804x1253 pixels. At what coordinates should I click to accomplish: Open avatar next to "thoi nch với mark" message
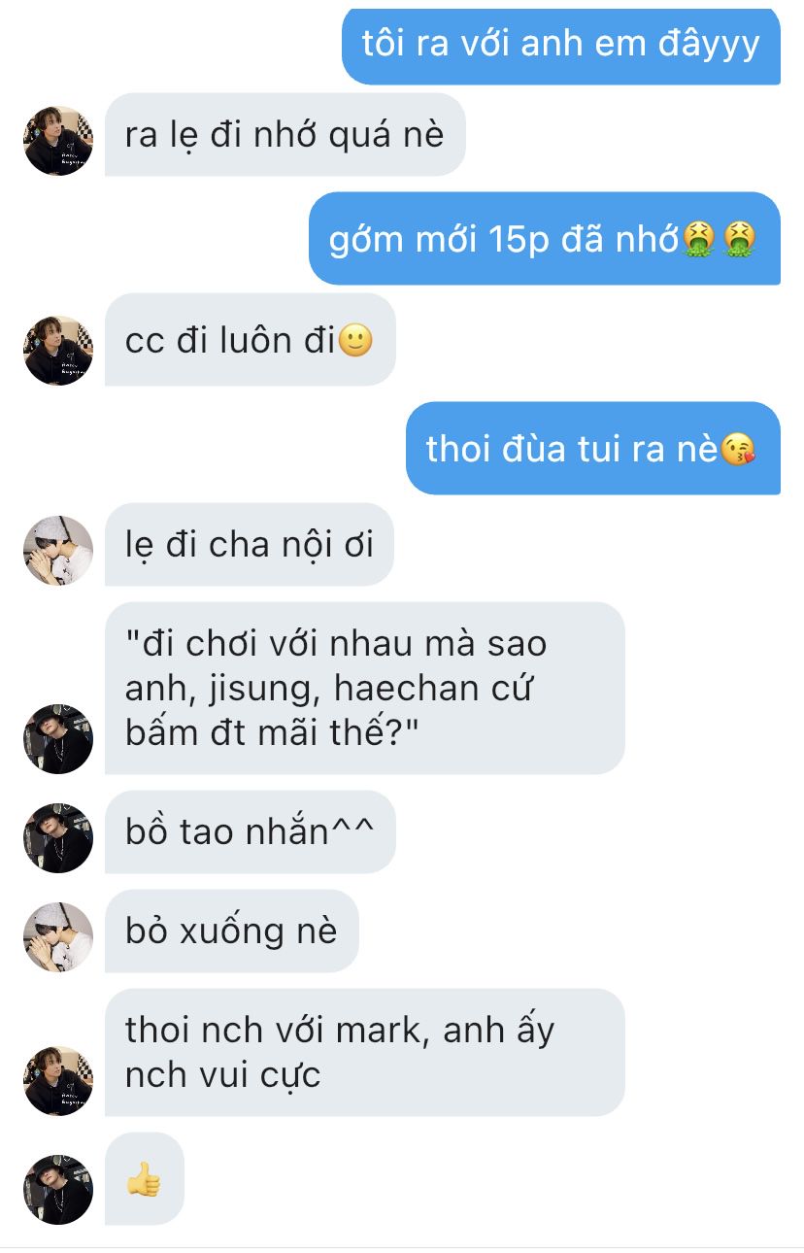58,1081
